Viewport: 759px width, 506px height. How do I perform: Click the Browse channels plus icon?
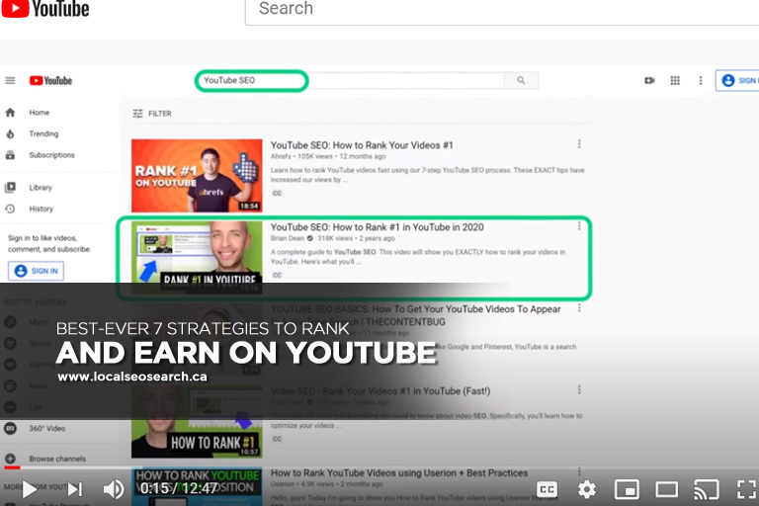10,459
